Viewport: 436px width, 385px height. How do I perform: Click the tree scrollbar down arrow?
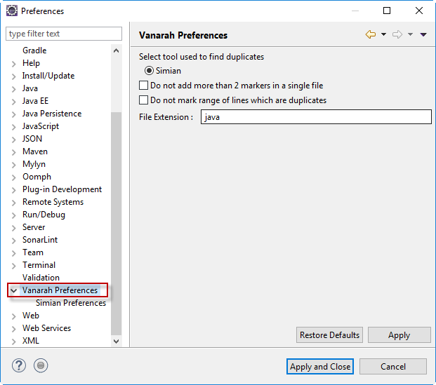coord(117,341)
